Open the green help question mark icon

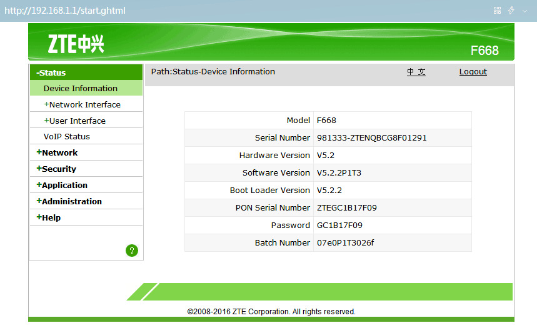click(132, 251)
